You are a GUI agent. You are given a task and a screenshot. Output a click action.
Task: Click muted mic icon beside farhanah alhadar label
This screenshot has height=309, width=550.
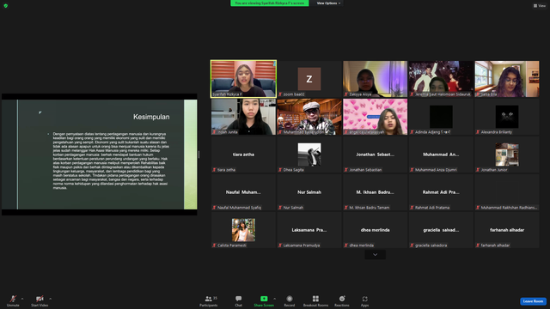point(478,245)
